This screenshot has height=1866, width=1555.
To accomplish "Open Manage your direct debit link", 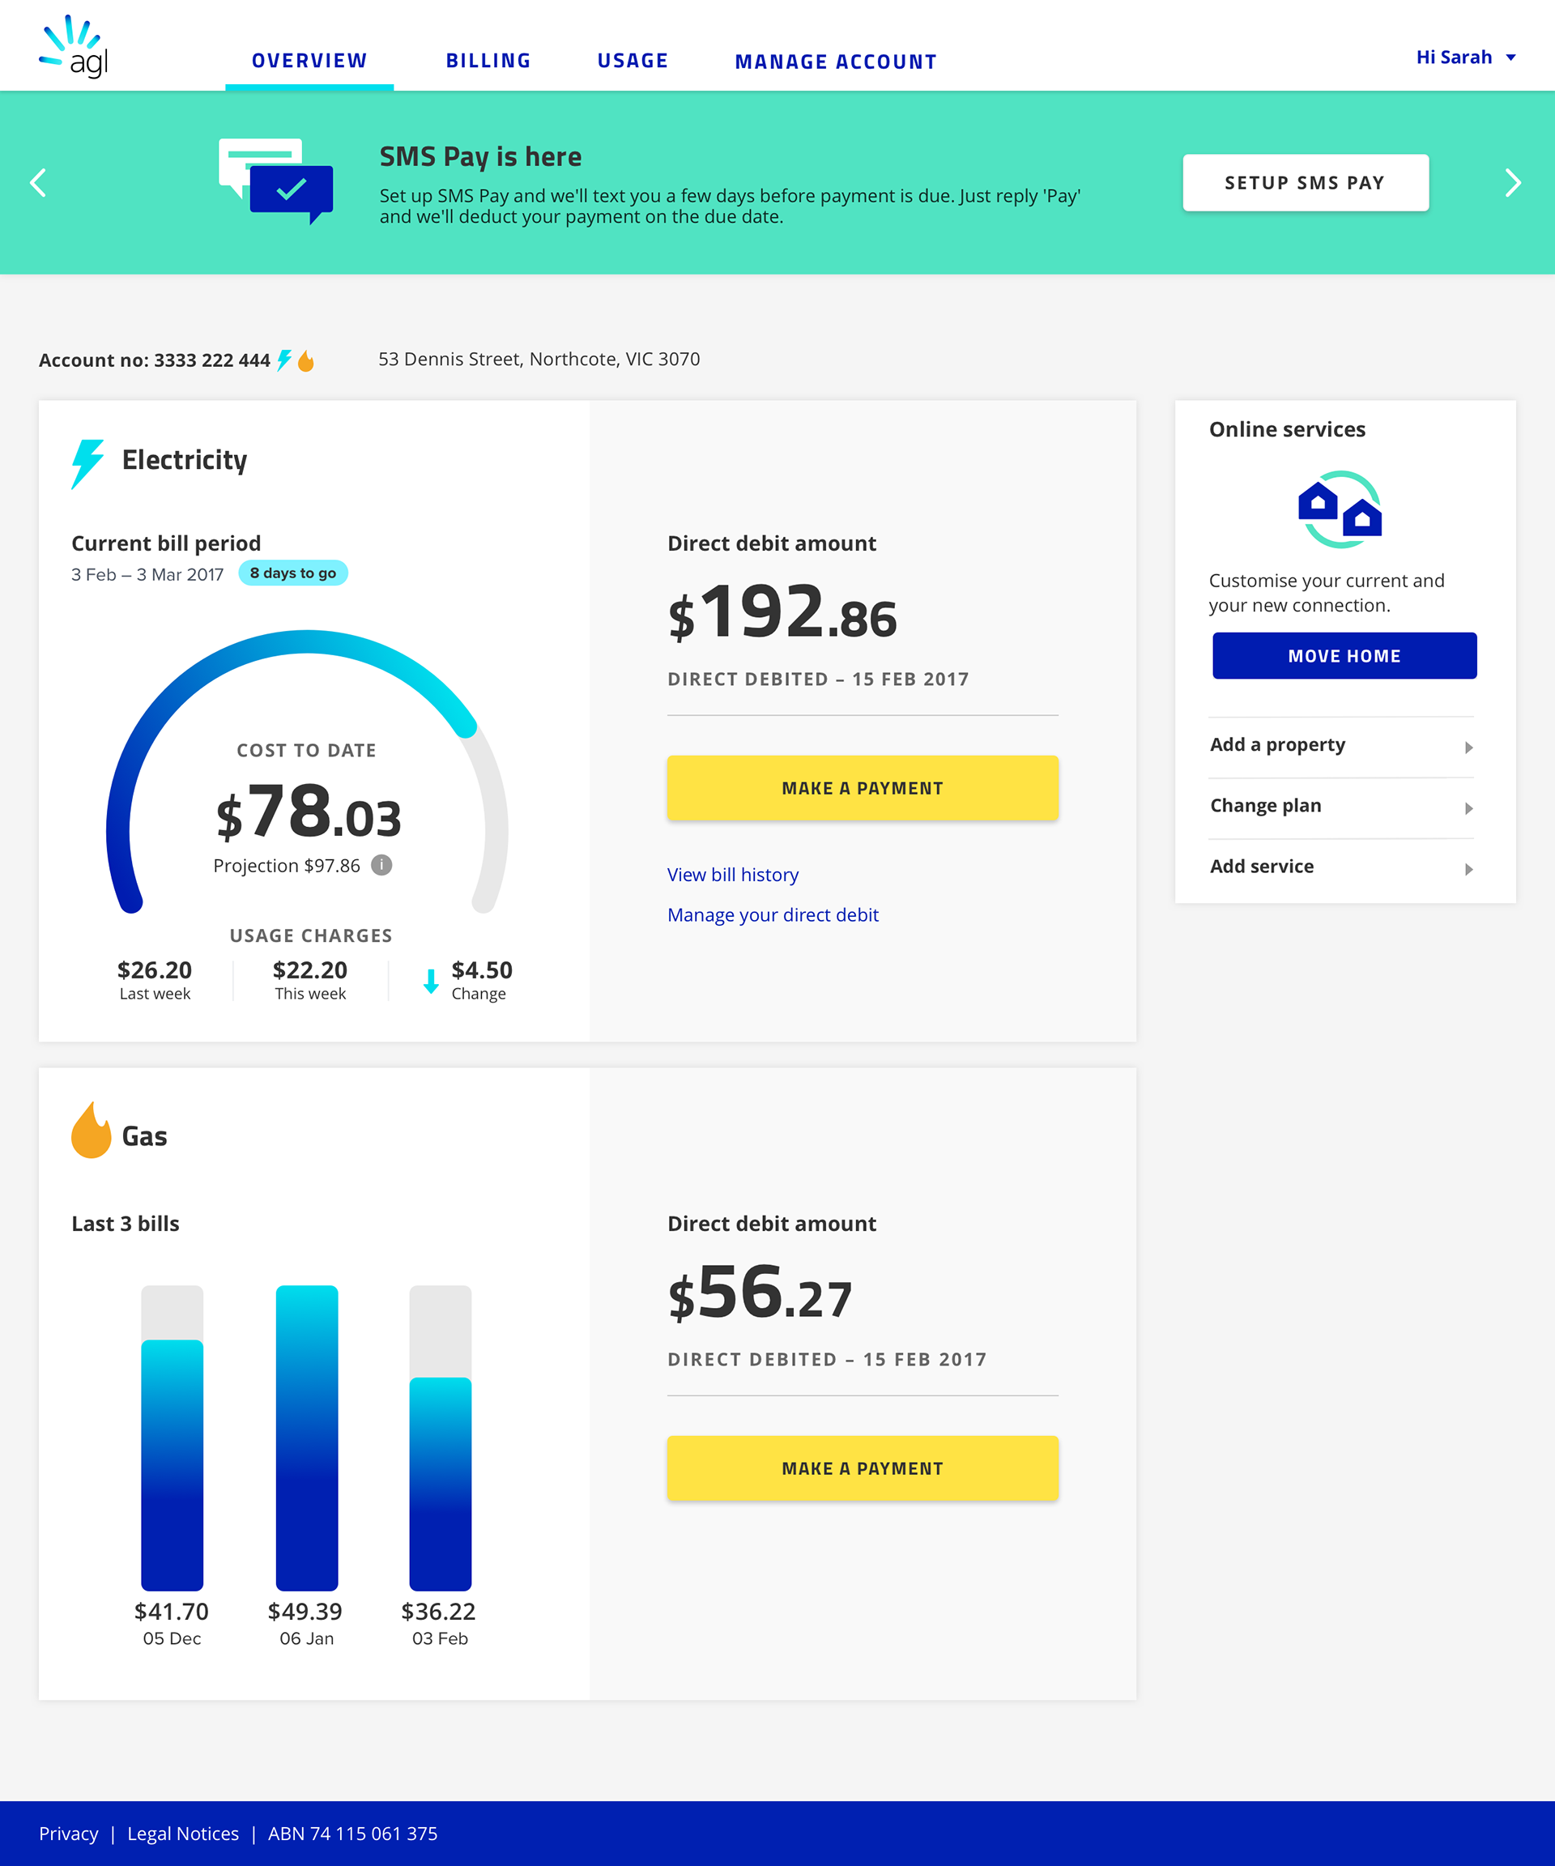I will tap(773, 915).
